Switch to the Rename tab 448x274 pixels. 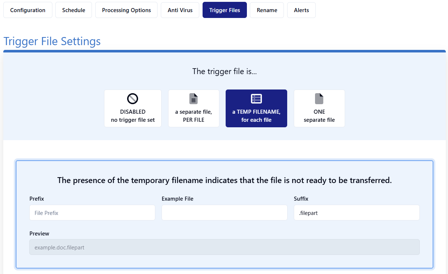267,10
